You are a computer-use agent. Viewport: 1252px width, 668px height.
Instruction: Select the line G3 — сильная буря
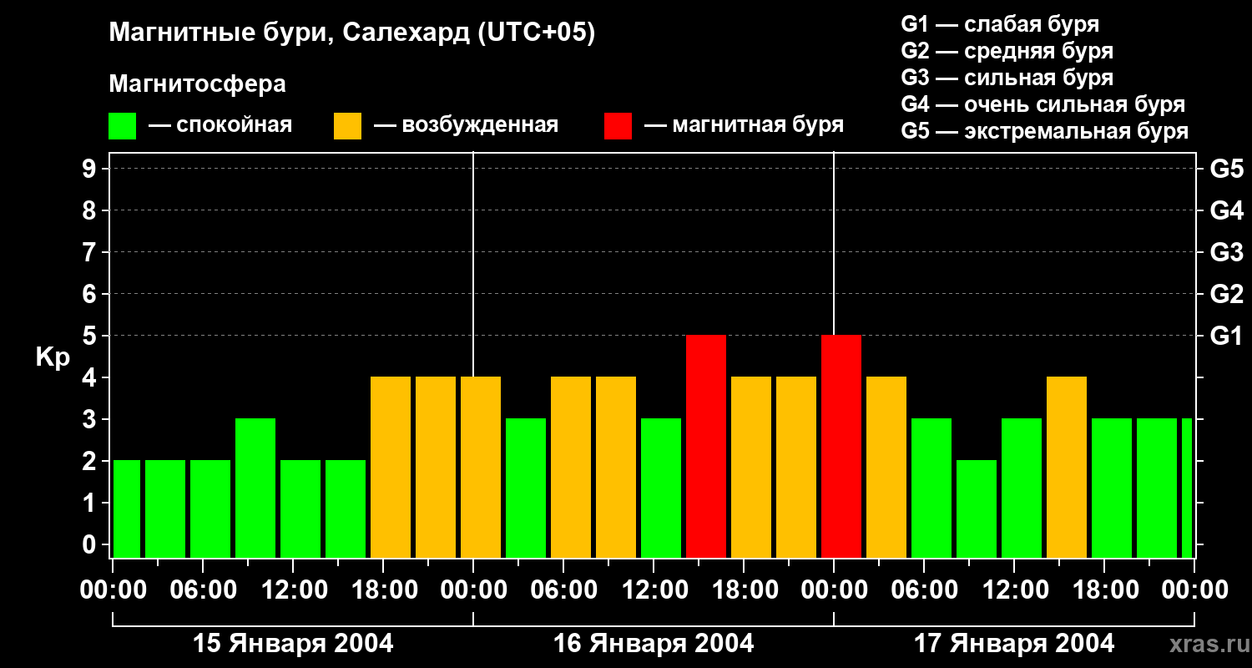pyautogui.click(x=1007, y=78)
